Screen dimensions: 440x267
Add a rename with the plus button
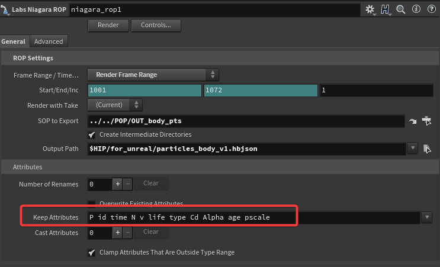[118, 184]
